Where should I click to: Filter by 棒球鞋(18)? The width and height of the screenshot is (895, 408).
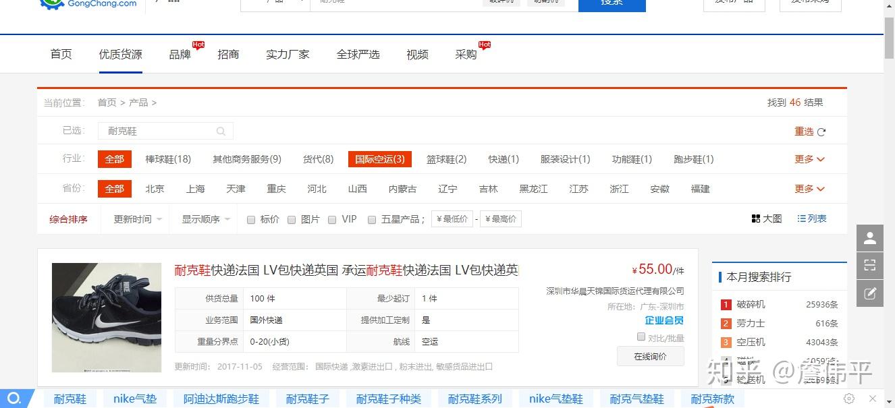(168, 159)
